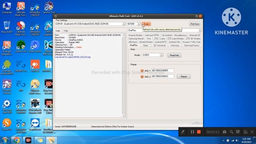The width and height of the screenshot is (256, 144).
Task: Click the Stop button
Action: pos(196,122)
